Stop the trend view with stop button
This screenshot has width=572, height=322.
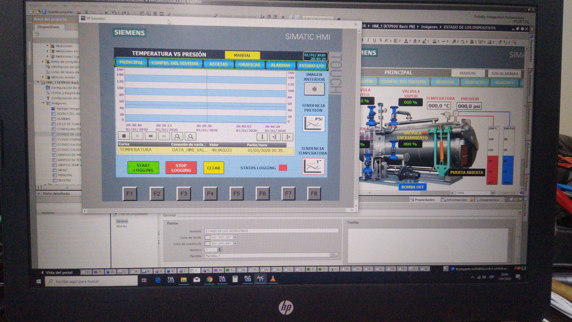tap(124, 136)
